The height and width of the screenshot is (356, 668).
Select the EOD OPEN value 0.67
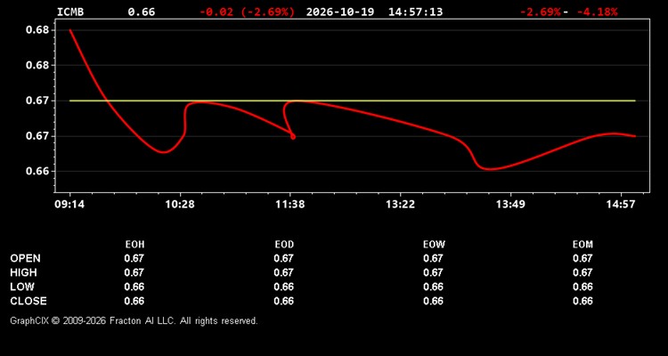pos(284,258)
